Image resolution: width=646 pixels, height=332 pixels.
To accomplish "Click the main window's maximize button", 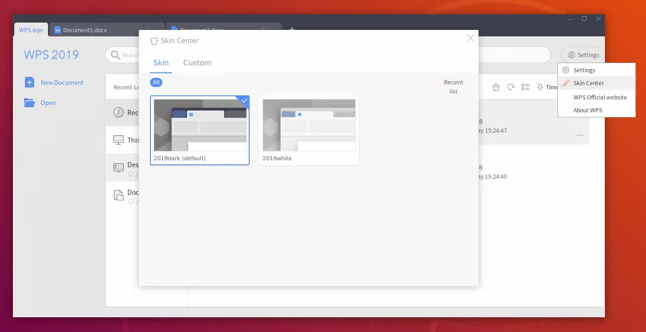I will 584,18.
